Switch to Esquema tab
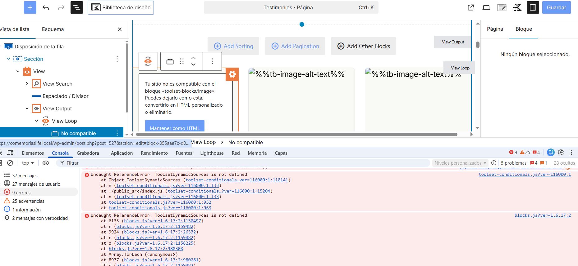This screenshot has height=266, width=578. pyautogui.click(x=53, y=29)
